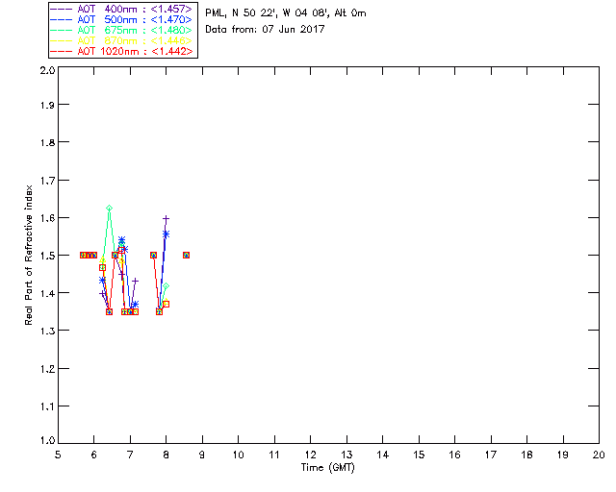Click the x-axis tick label 11
Image resolution: width=616 pixels, height=492 pixels.
274,455
